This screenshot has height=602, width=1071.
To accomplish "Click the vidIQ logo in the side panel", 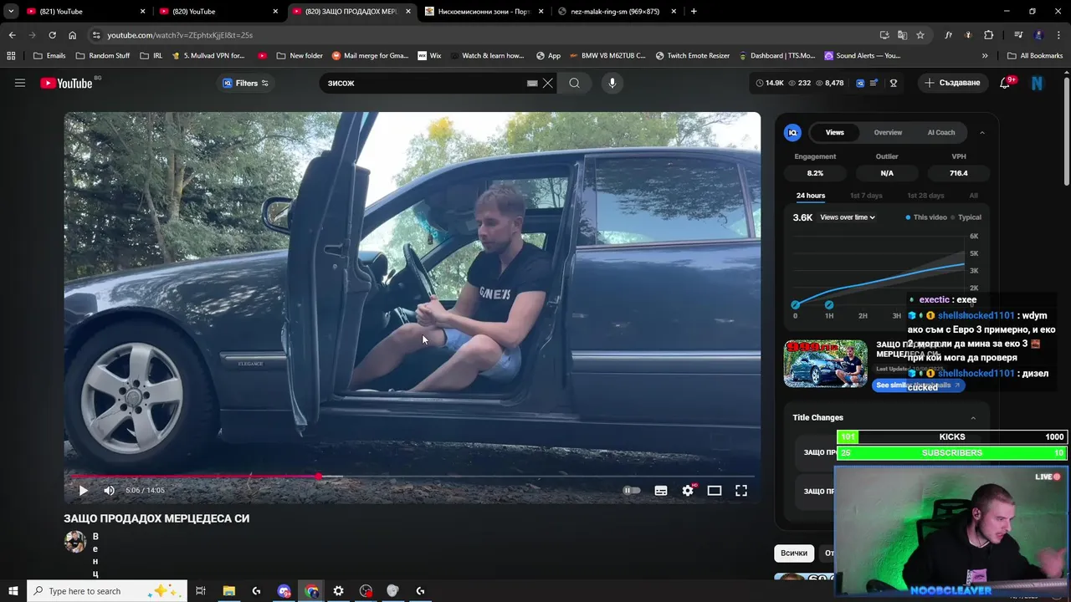I will [792, 132].
